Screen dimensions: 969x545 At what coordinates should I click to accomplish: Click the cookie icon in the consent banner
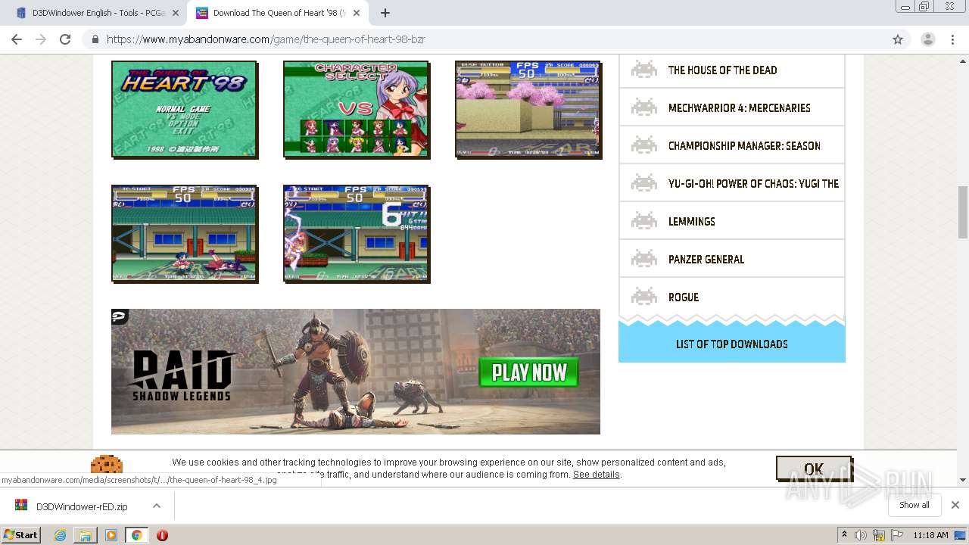coord(107,465)
